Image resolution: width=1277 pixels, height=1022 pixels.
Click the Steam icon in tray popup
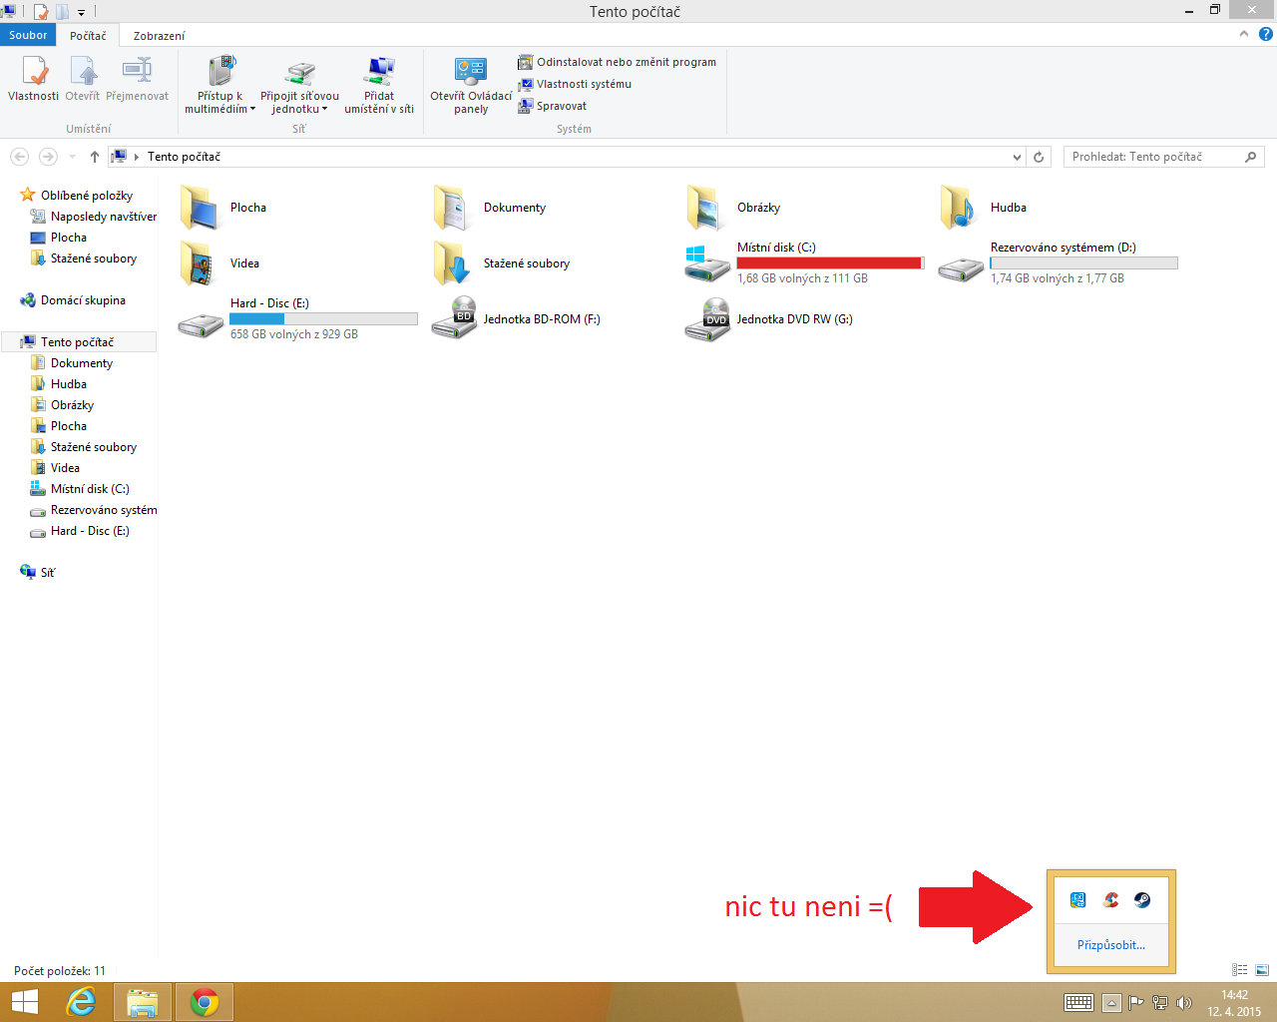tap(1142, 900)
